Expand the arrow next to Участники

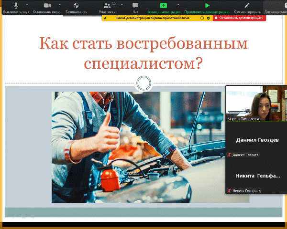tap(121, 5)
